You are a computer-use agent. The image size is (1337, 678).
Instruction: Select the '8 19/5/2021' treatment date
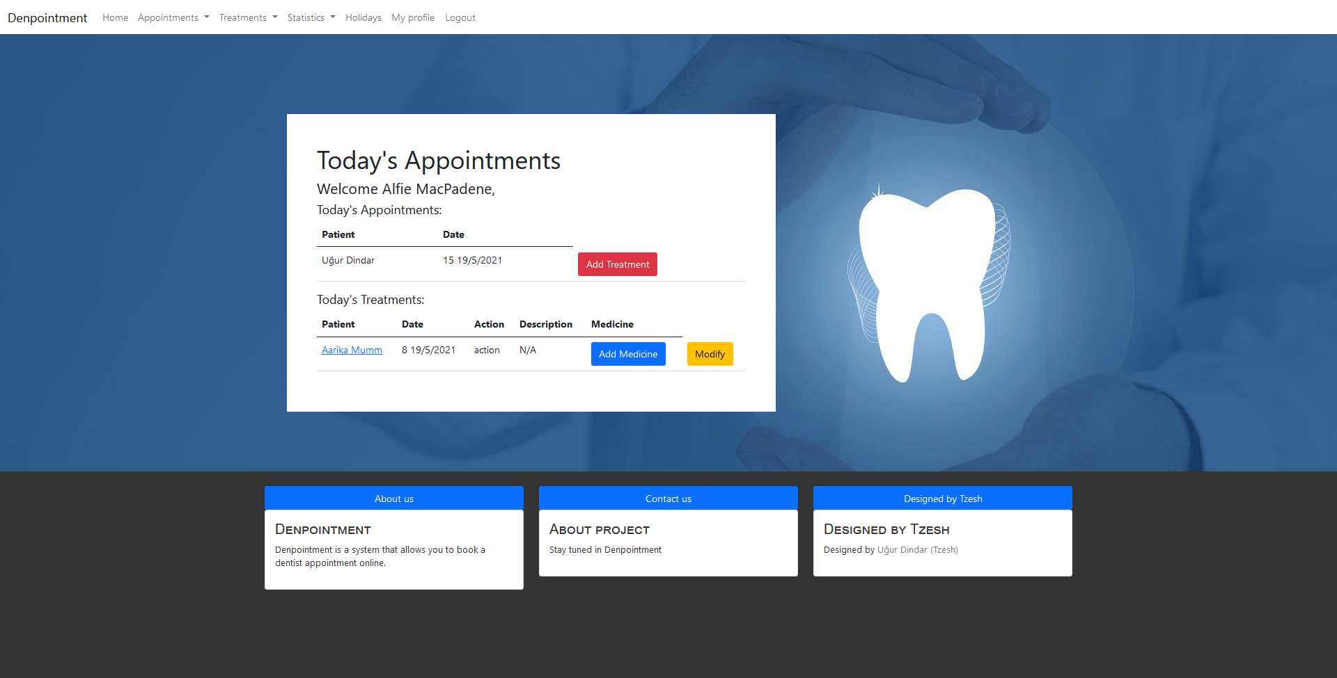[429, 350]
